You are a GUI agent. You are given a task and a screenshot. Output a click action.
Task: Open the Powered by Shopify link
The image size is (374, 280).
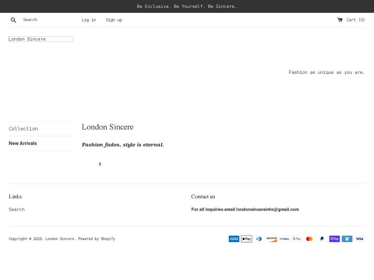pyautogui.click(x=97, y=239)
